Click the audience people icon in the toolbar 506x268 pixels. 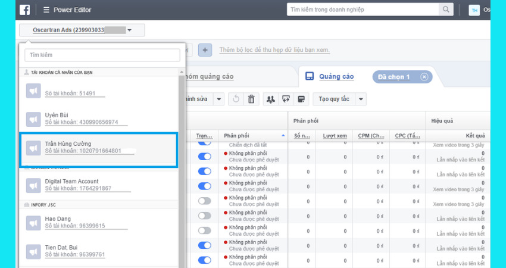click(x=271, y=99)
